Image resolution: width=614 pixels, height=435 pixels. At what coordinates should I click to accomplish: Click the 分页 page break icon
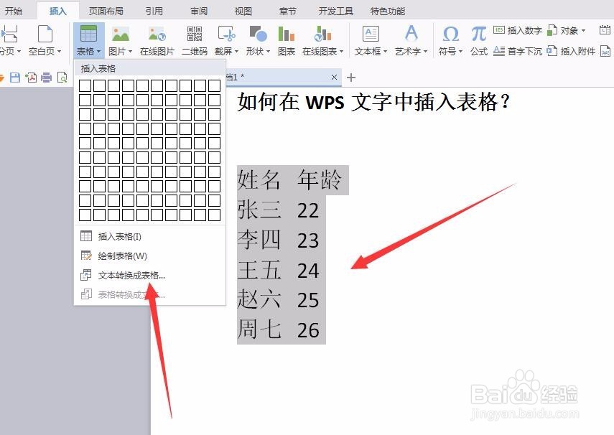(x=9, y=34)
